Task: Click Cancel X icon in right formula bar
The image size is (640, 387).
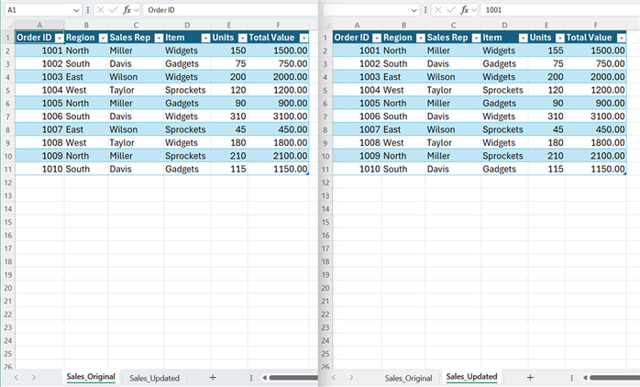Action: [x=438, y=10]
